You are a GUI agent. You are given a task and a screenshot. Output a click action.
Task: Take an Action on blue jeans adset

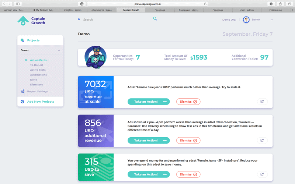pos(149,102)
